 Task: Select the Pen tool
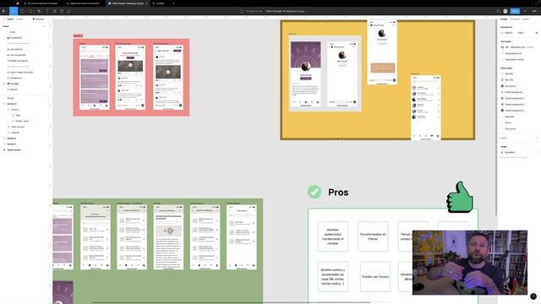point(39,11)
